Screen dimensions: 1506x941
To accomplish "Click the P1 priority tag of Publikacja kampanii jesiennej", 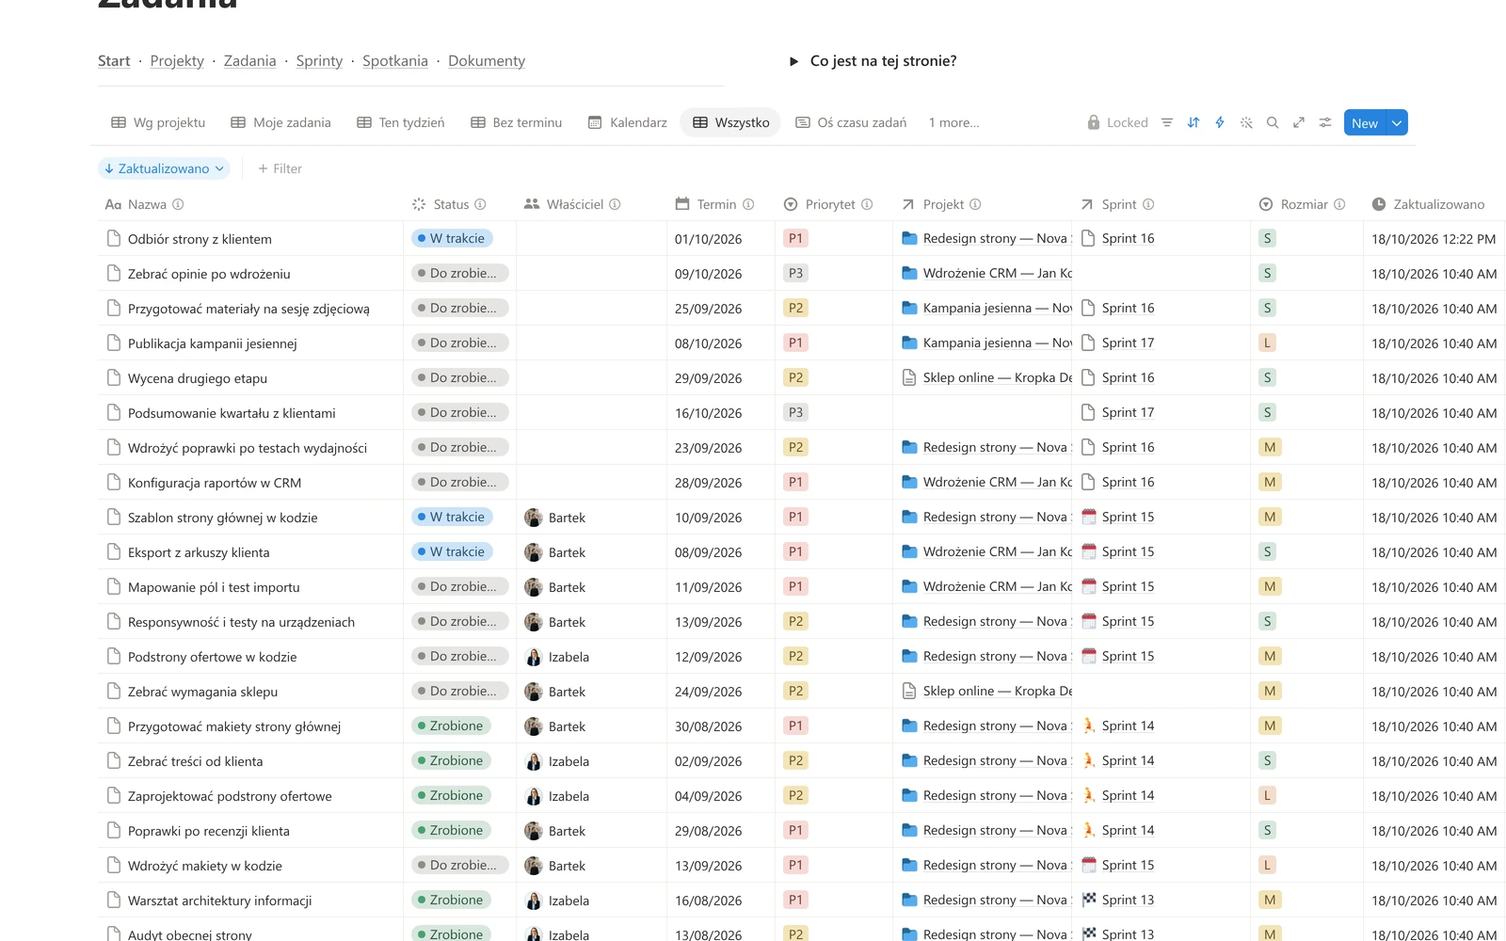I will pyautogui.click(x=795, y=343).
